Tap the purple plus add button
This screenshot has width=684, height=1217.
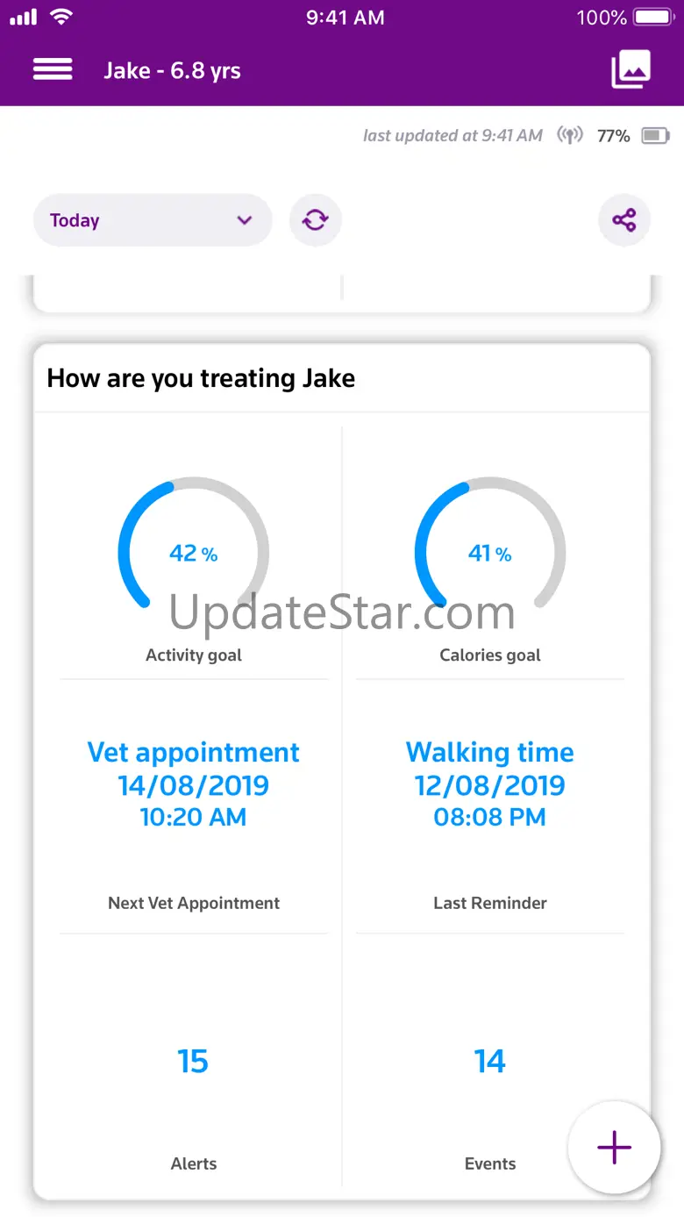pyautogui.click(x=614, y=1147)
